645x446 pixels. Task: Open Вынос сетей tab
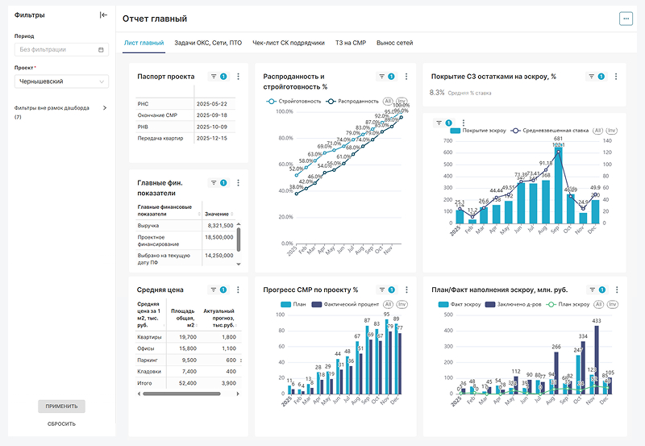point(394,43)
